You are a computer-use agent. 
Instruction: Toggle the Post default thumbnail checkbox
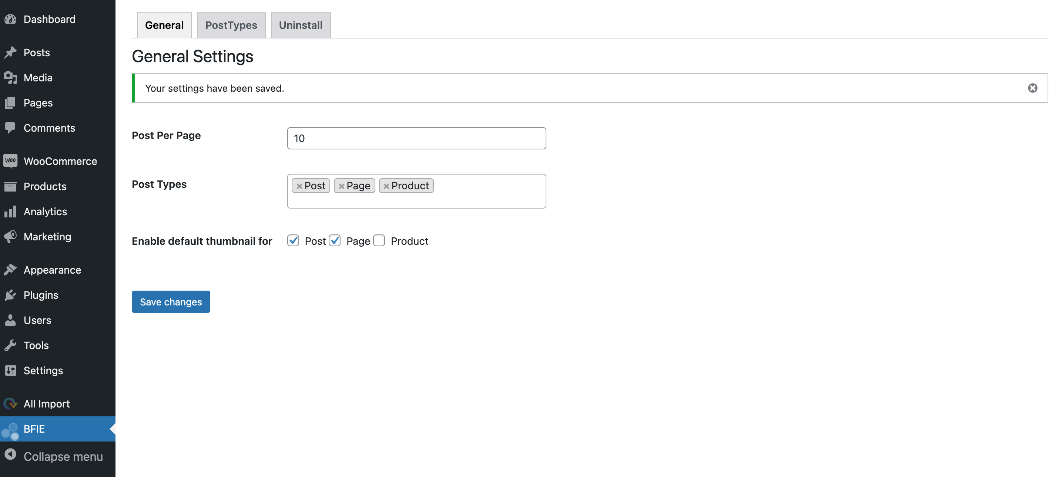[x=293, y=240]
